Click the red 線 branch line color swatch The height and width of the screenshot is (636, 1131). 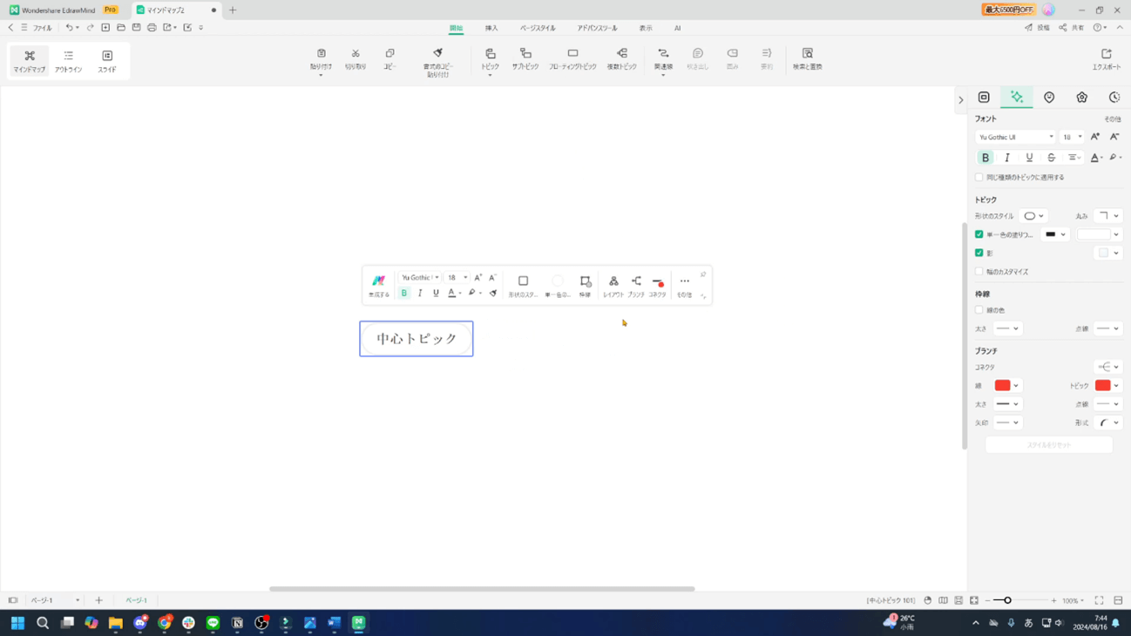1003,385
